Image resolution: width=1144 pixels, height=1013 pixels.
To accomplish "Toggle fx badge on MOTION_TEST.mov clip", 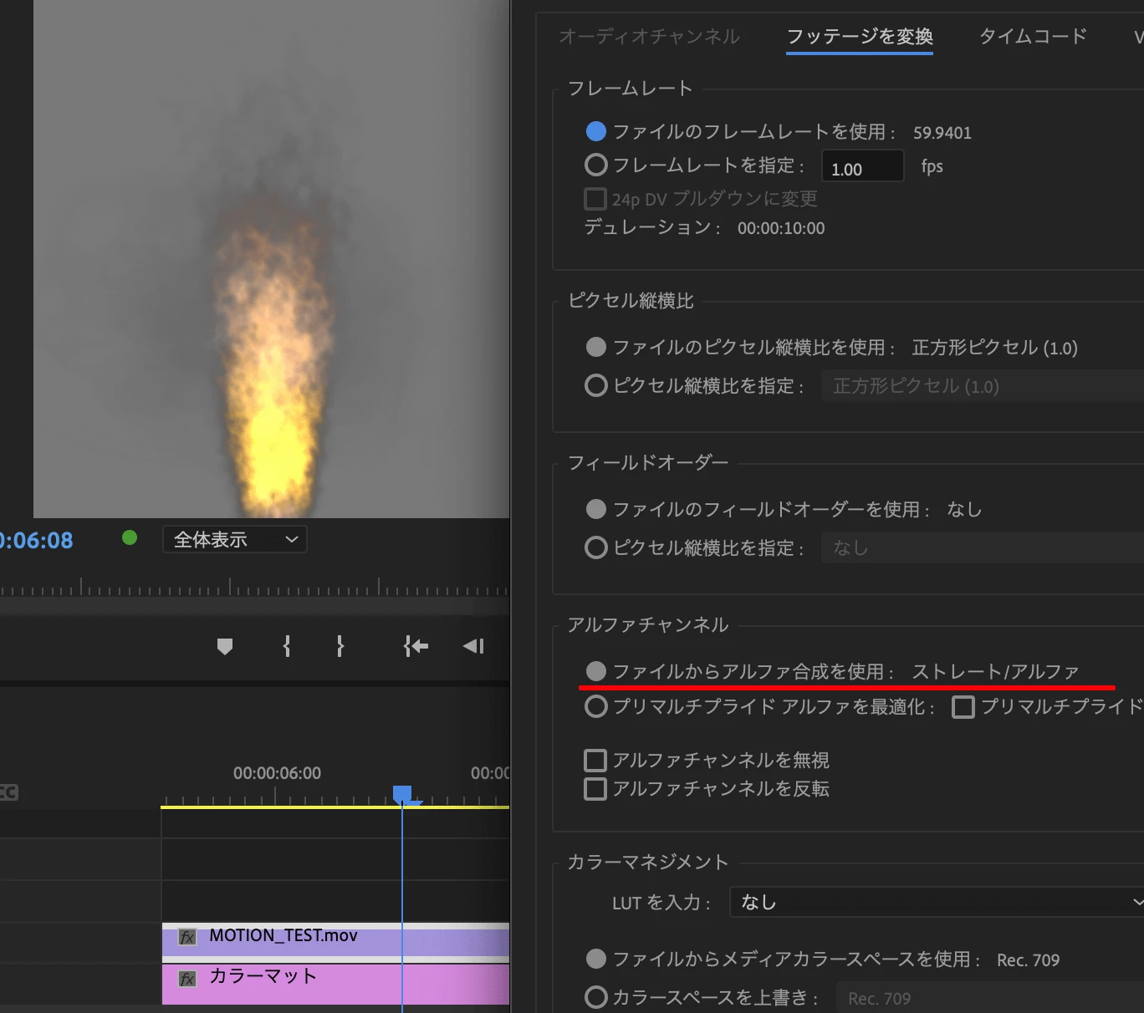I will click(x=187, y=937).
